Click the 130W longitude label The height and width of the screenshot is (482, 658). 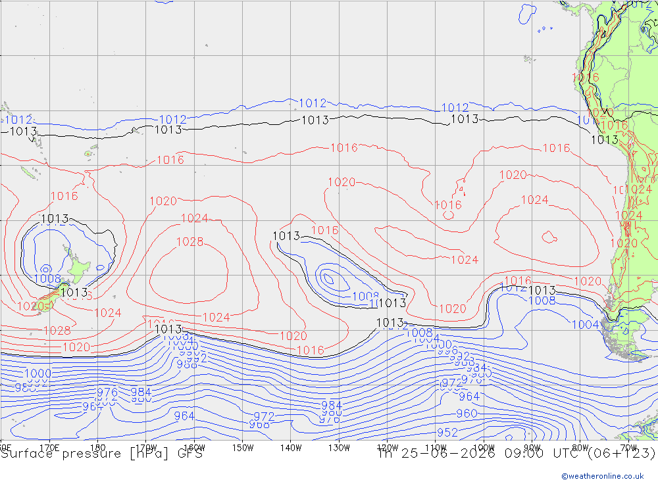click(339, 448)
